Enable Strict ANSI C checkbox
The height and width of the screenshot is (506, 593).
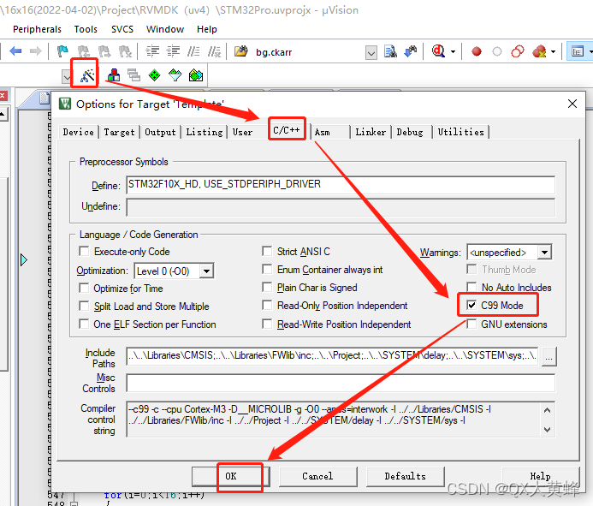[x=267, y=252]
